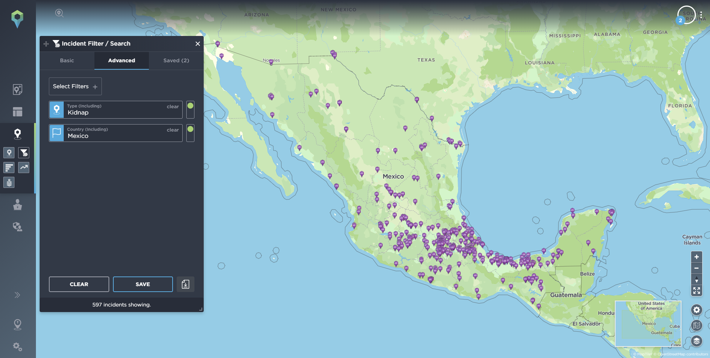
Task: Open the map layers stack button
Action: click(x=697, y=341)
